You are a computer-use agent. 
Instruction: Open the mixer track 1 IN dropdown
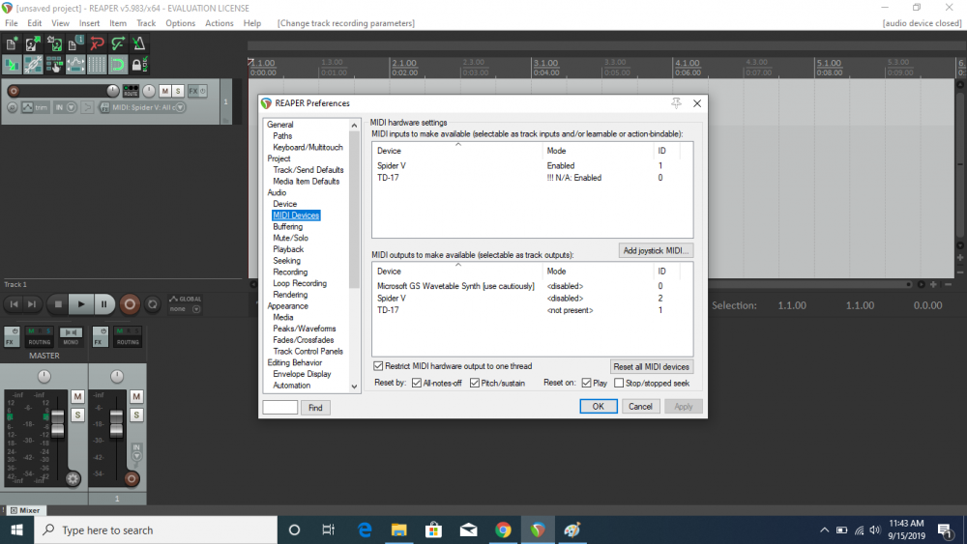pyautogui.click(x=136, y=452)
